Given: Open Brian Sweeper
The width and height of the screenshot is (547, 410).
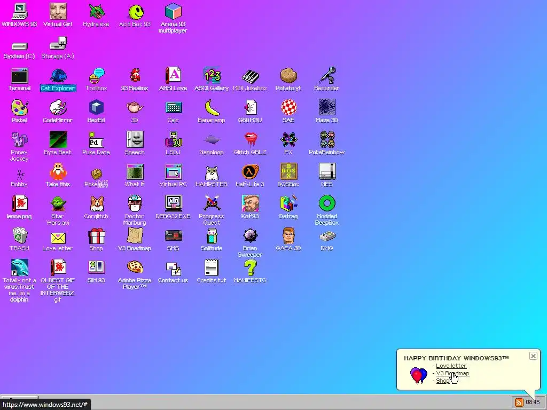Looking at the screenshot, I should click(250, 236).
